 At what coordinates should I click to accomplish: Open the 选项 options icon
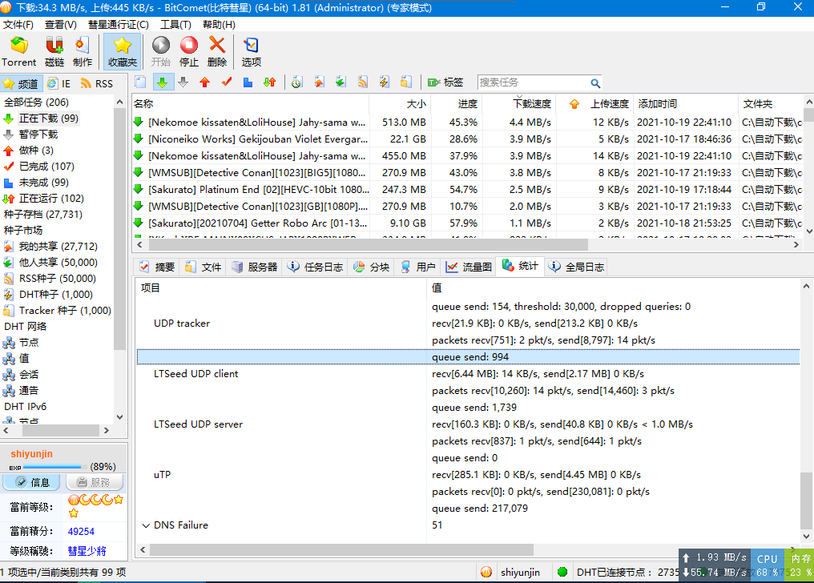click(252, 51)
